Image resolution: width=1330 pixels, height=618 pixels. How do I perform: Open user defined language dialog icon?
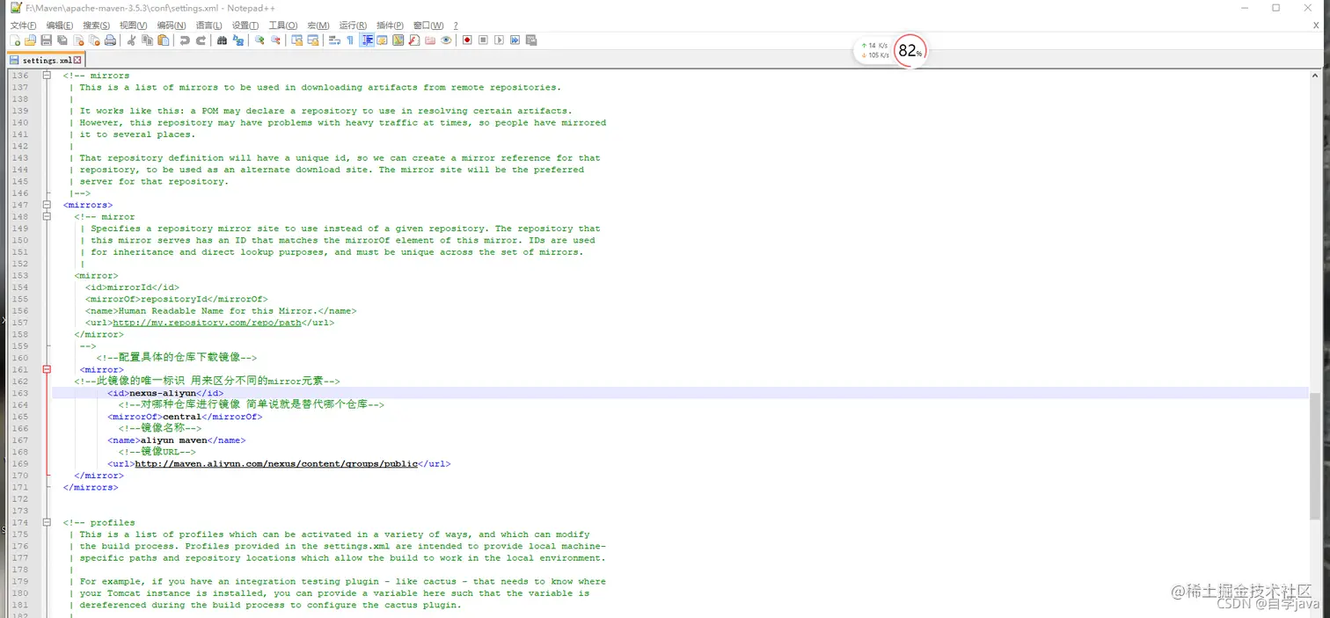pos(382,40)
